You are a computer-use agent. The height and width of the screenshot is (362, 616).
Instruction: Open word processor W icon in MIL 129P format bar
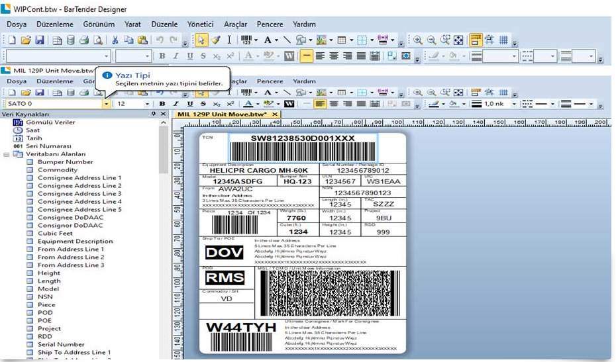(289, 104)
